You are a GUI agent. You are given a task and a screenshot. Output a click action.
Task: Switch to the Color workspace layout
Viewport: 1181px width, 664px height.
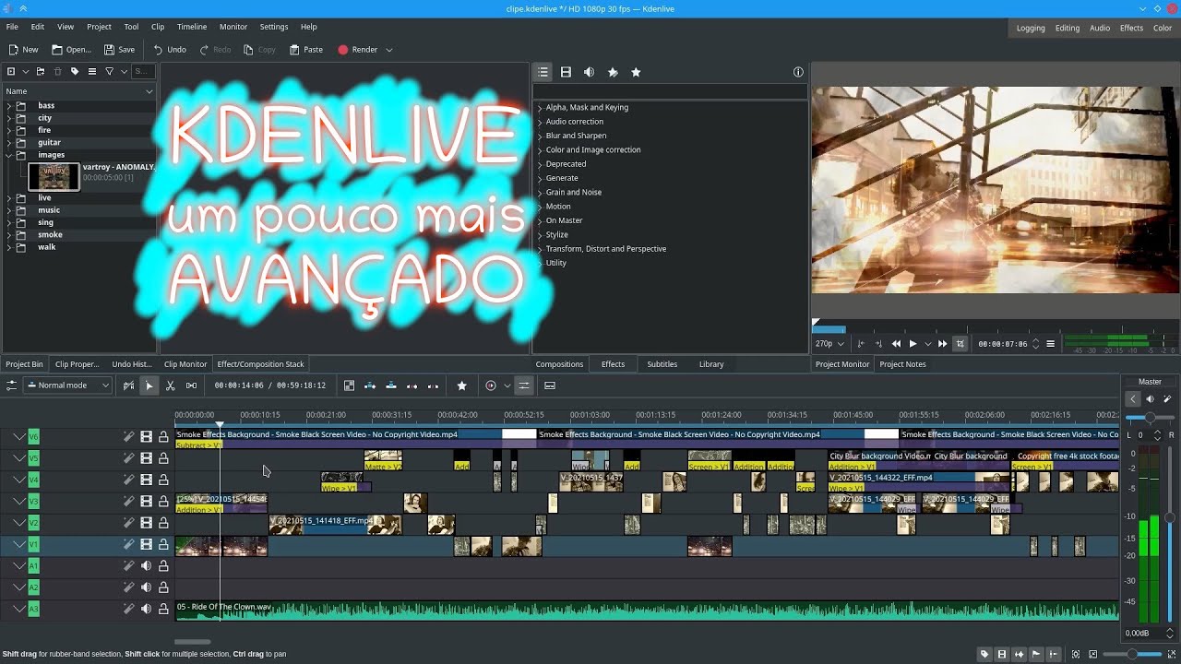[1163, 28]
